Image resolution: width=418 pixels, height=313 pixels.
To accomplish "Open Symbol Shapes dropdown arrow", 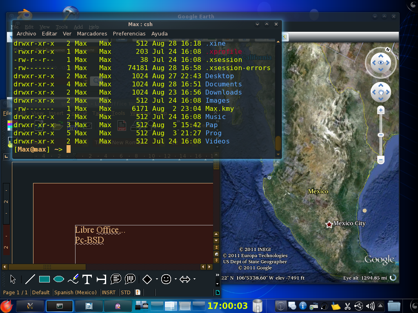I will pos(176,279).
